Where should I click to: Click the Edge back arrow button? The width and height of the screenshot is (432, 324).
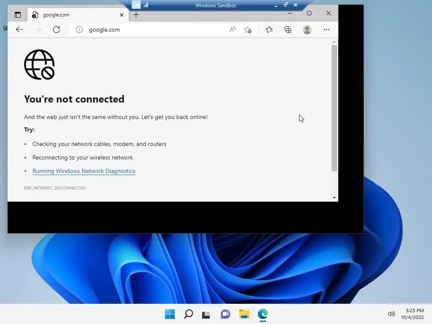pyautogui.click(x=19, y=30)
